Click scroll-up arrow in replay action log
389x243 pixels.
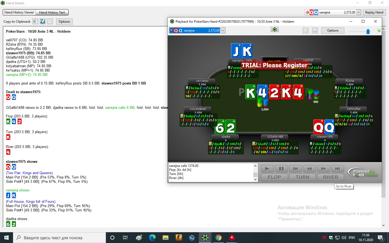coord(255,166)
